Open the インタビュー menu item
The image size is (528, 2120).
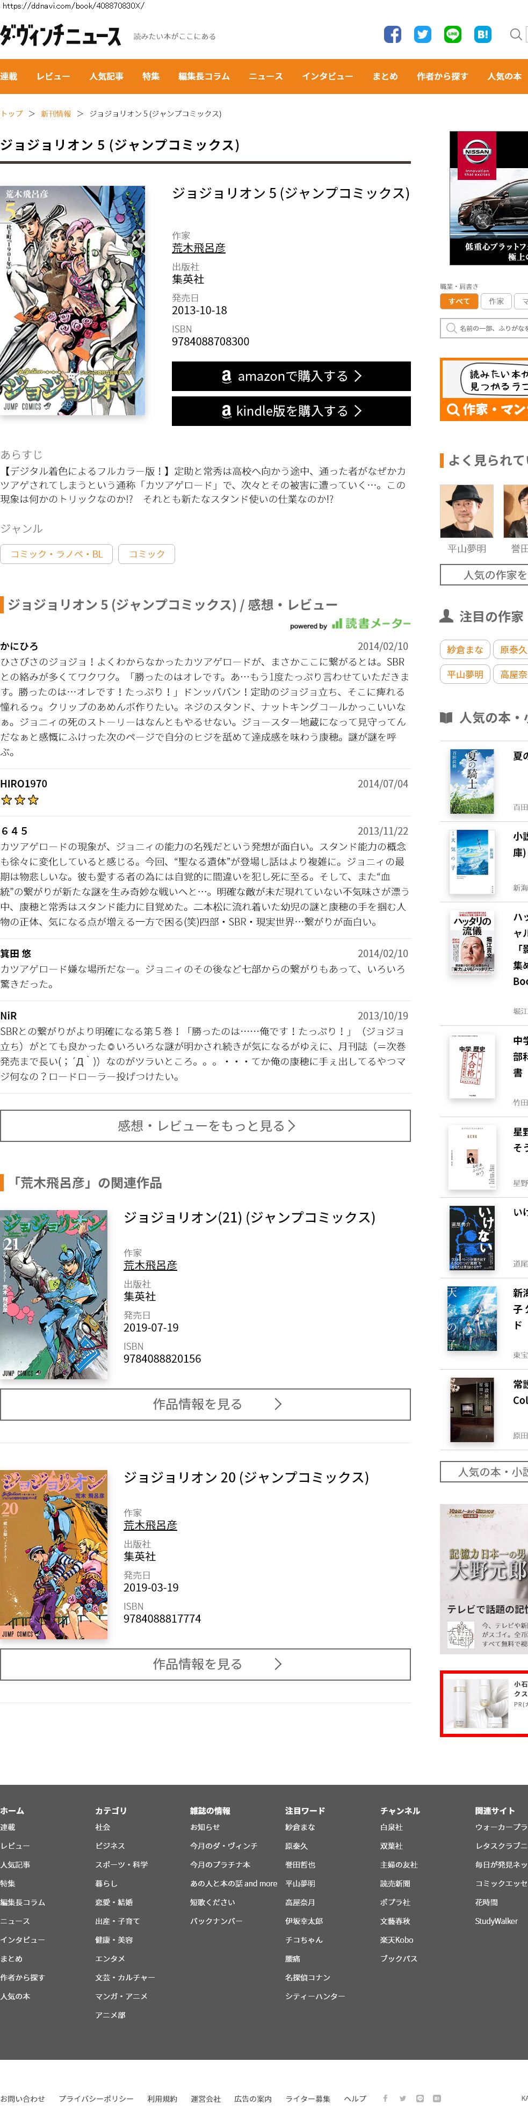click(327, 76)
